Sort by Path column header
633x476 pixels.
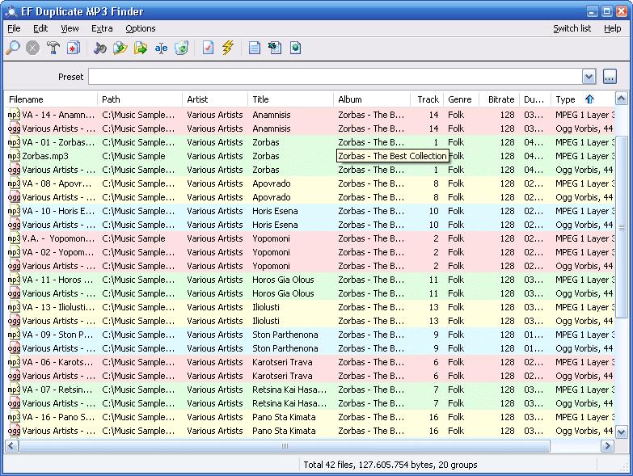[x=140, y=99]
